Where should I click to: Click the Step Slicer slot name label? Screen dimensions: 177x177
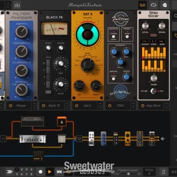[x=154, y=106]
